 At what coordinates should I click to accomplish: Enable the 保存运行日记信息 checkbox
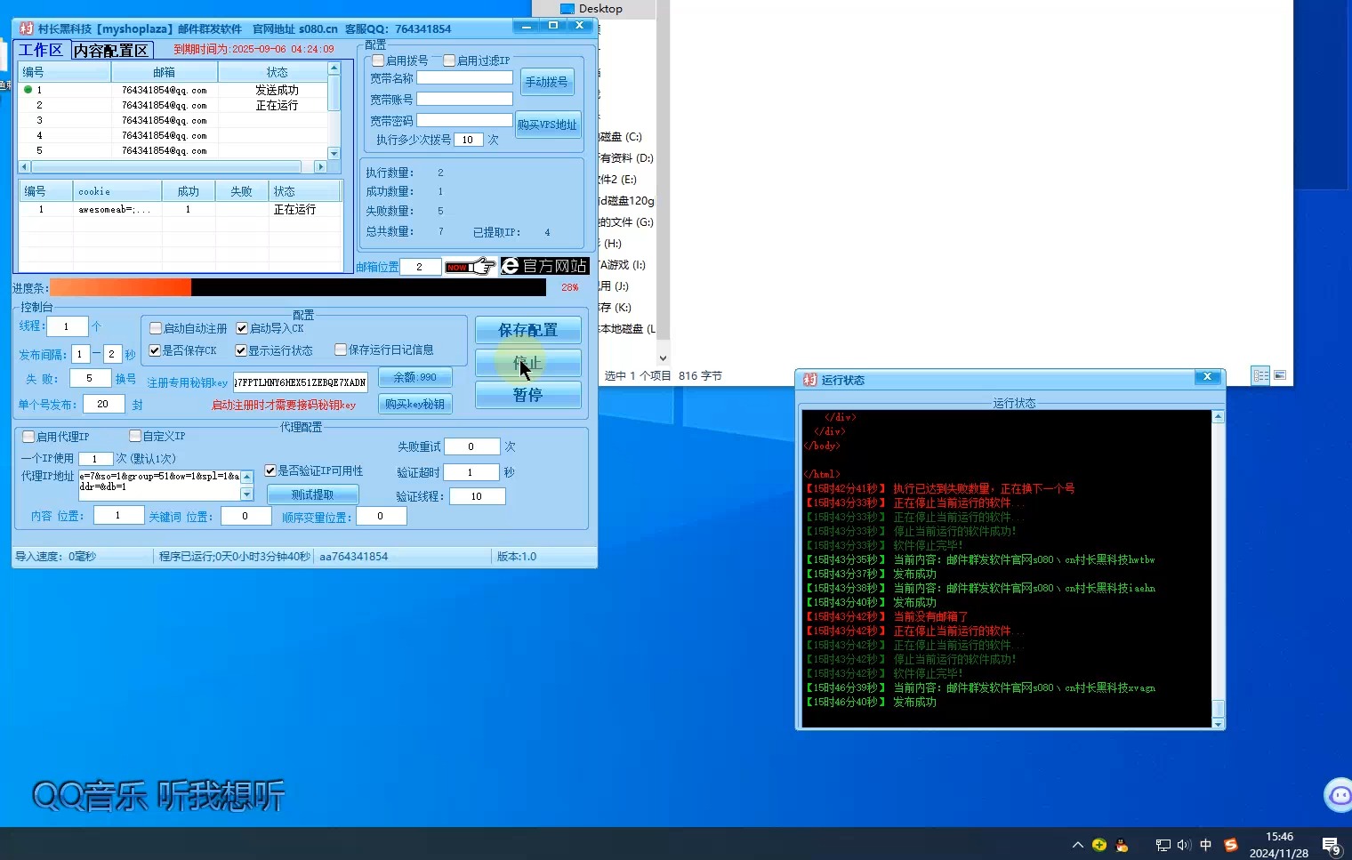[341, 350]
